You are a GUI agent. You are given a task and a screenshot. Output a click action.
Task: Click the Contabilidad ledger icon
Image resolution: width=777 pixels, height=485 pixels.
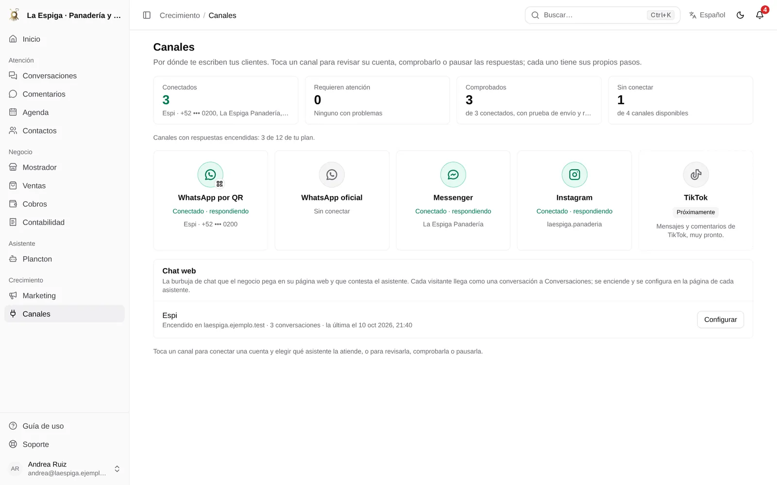point(13,222)
